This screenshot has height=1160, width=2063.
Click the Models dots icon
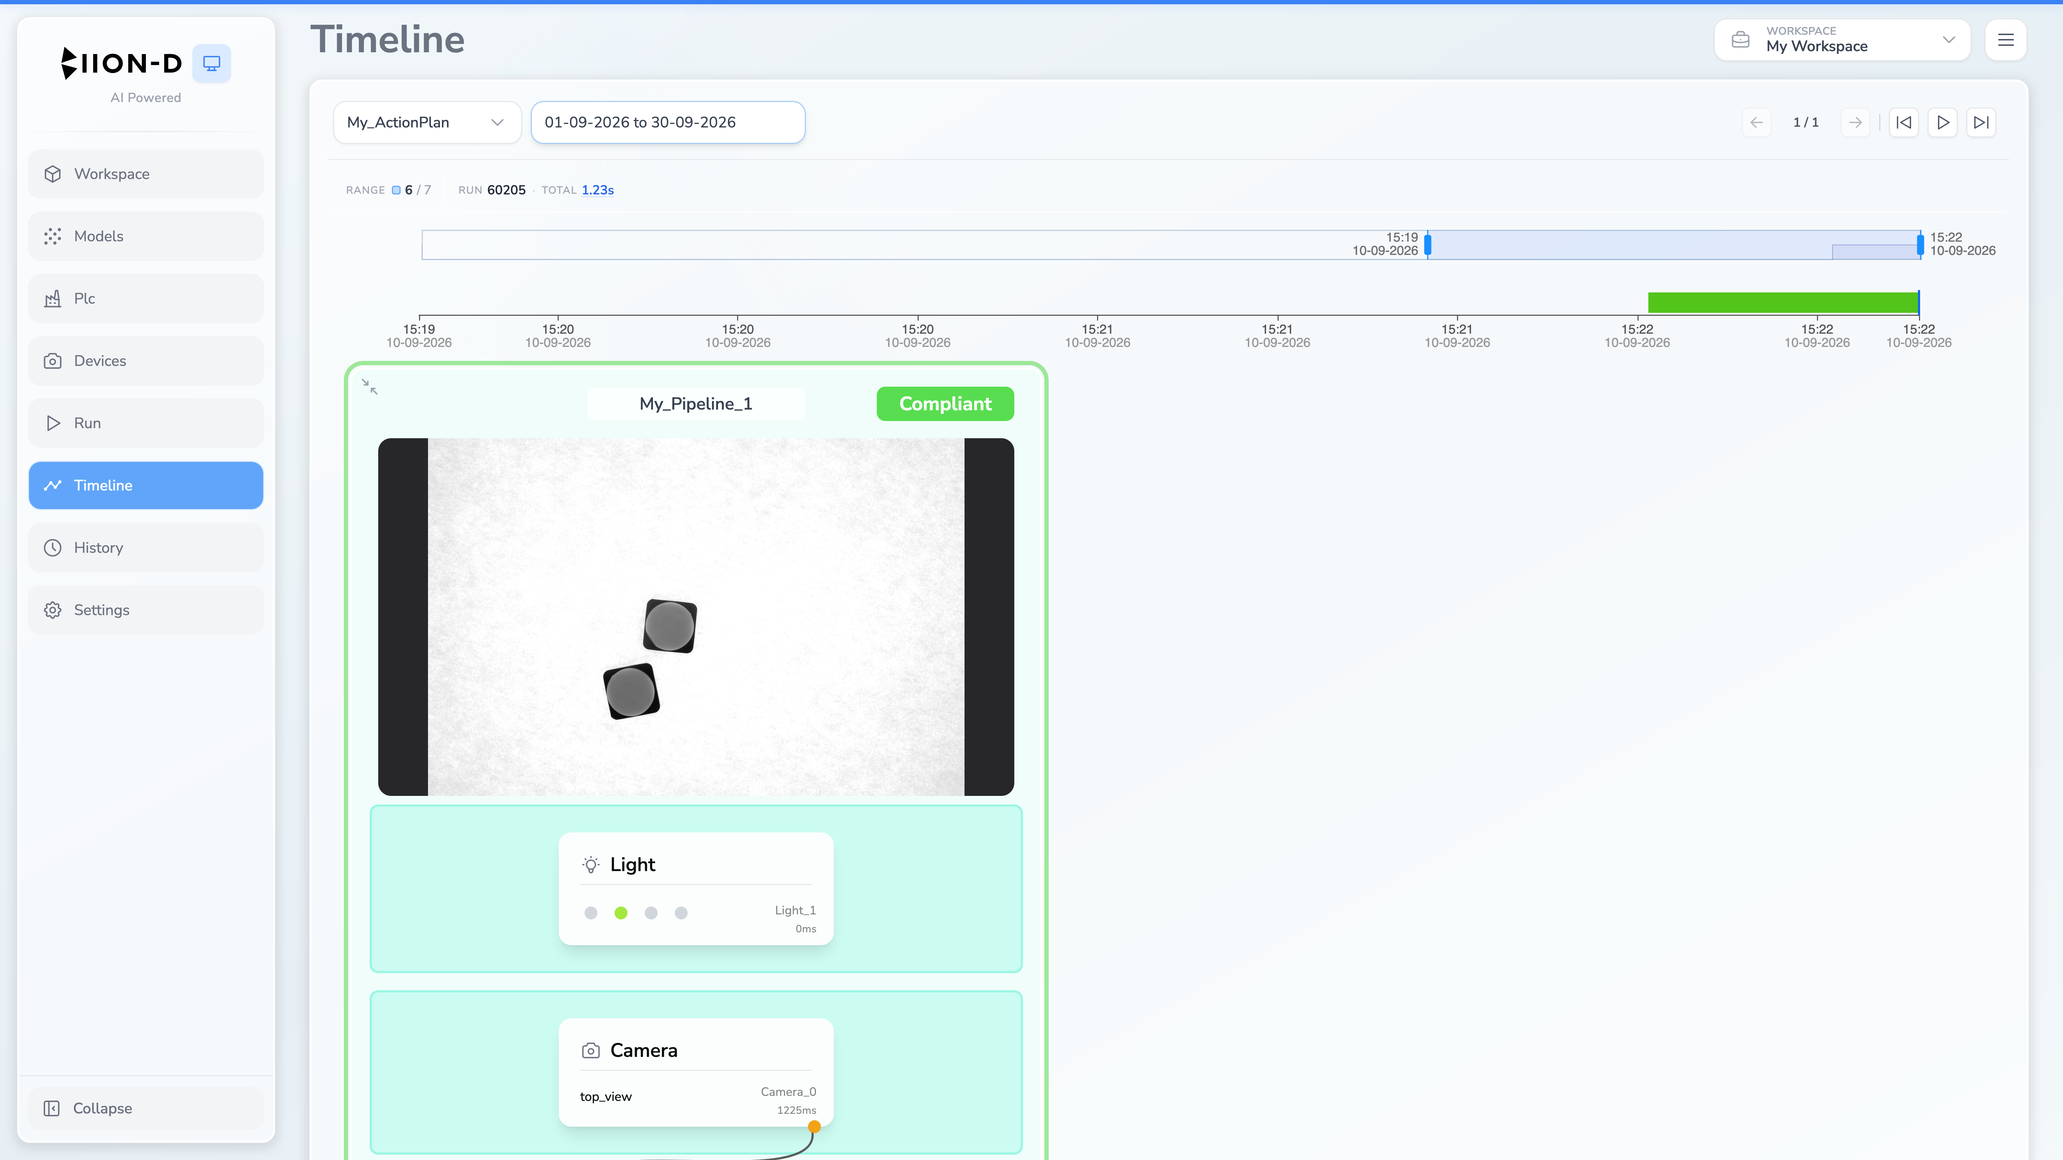tap(53, 236)
